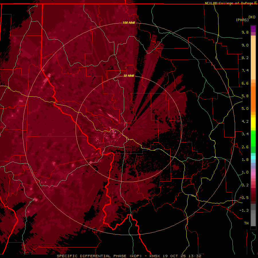The image size is (258, 258).
Task: Click the pink segment of the color bar
Action: coord(253,174)
